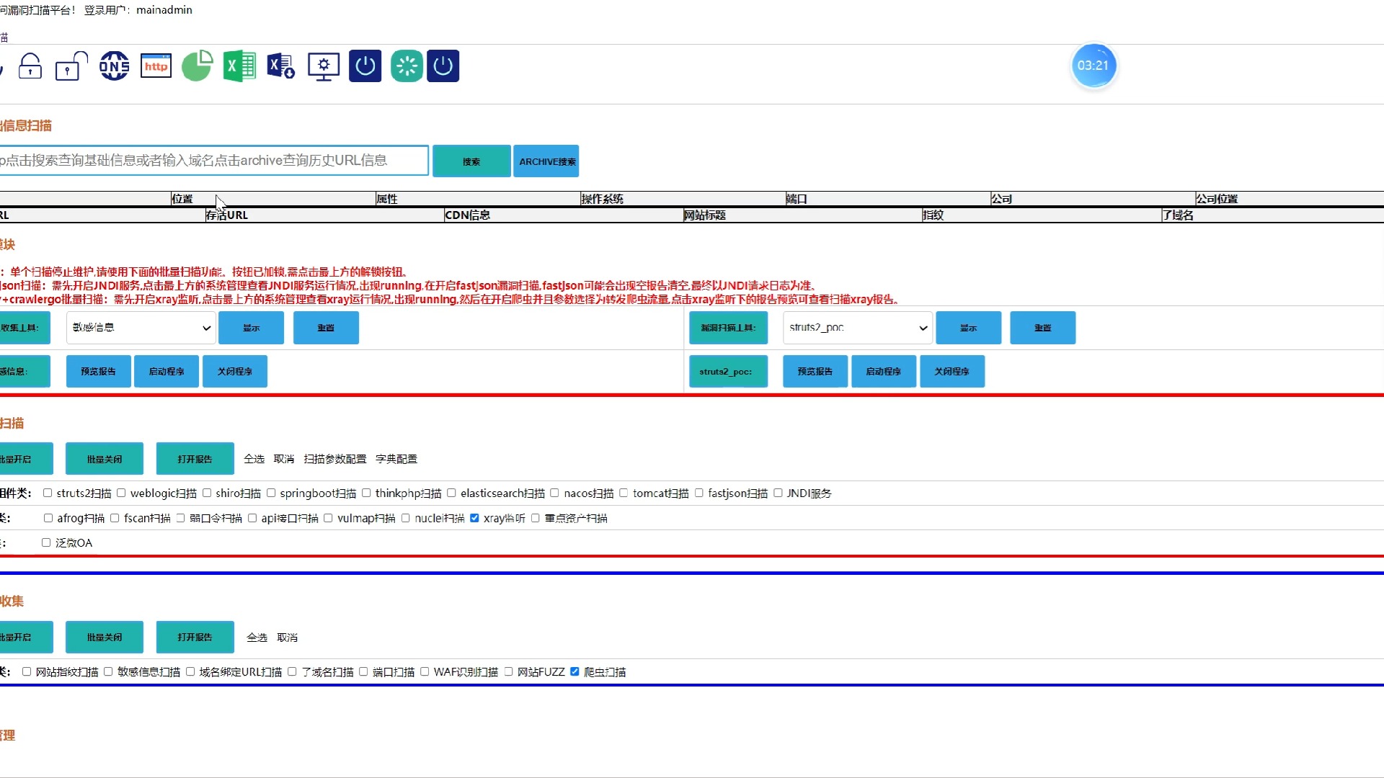Click 关闭程序 in the struts2_poc row

pos(952,372)
